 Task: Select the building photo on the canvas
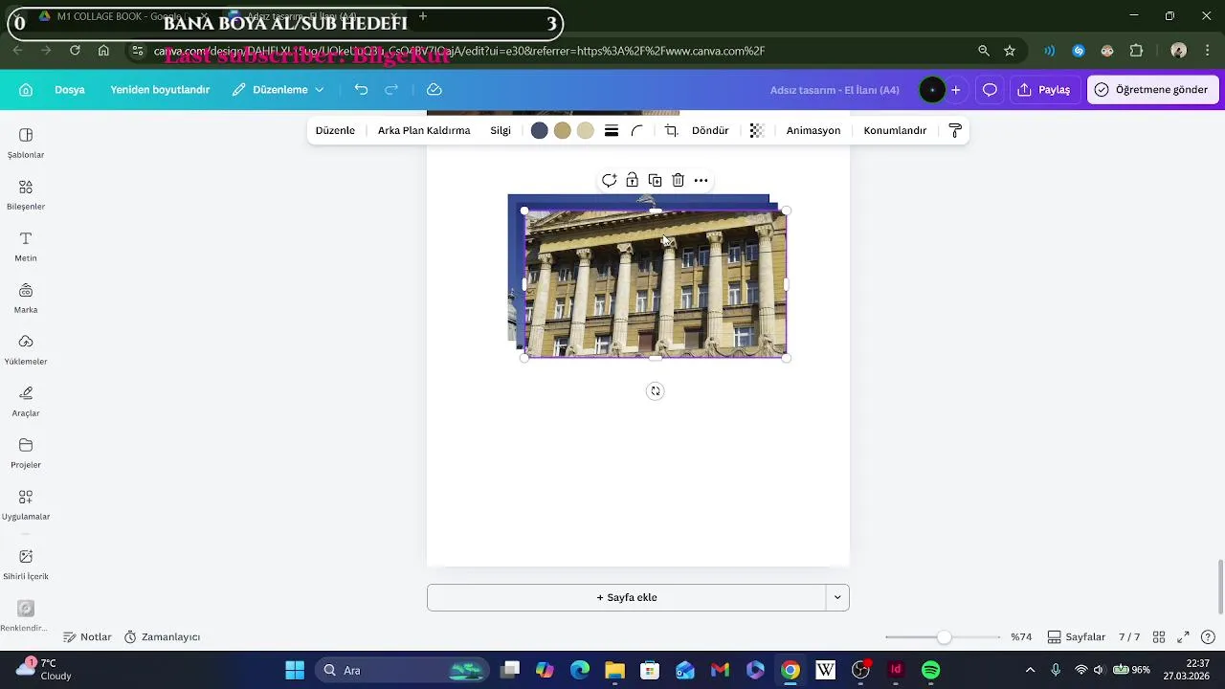pyautogui.click(x=656, y=284)
